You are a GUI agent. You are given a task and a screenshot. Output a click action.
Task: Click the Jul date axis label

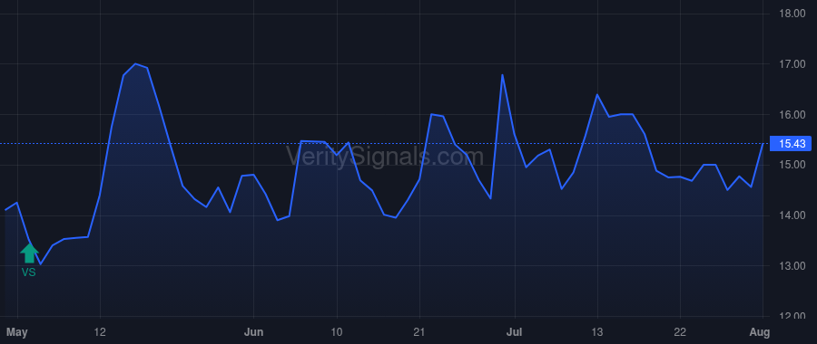pyautogui.click(x=515, y=332)
